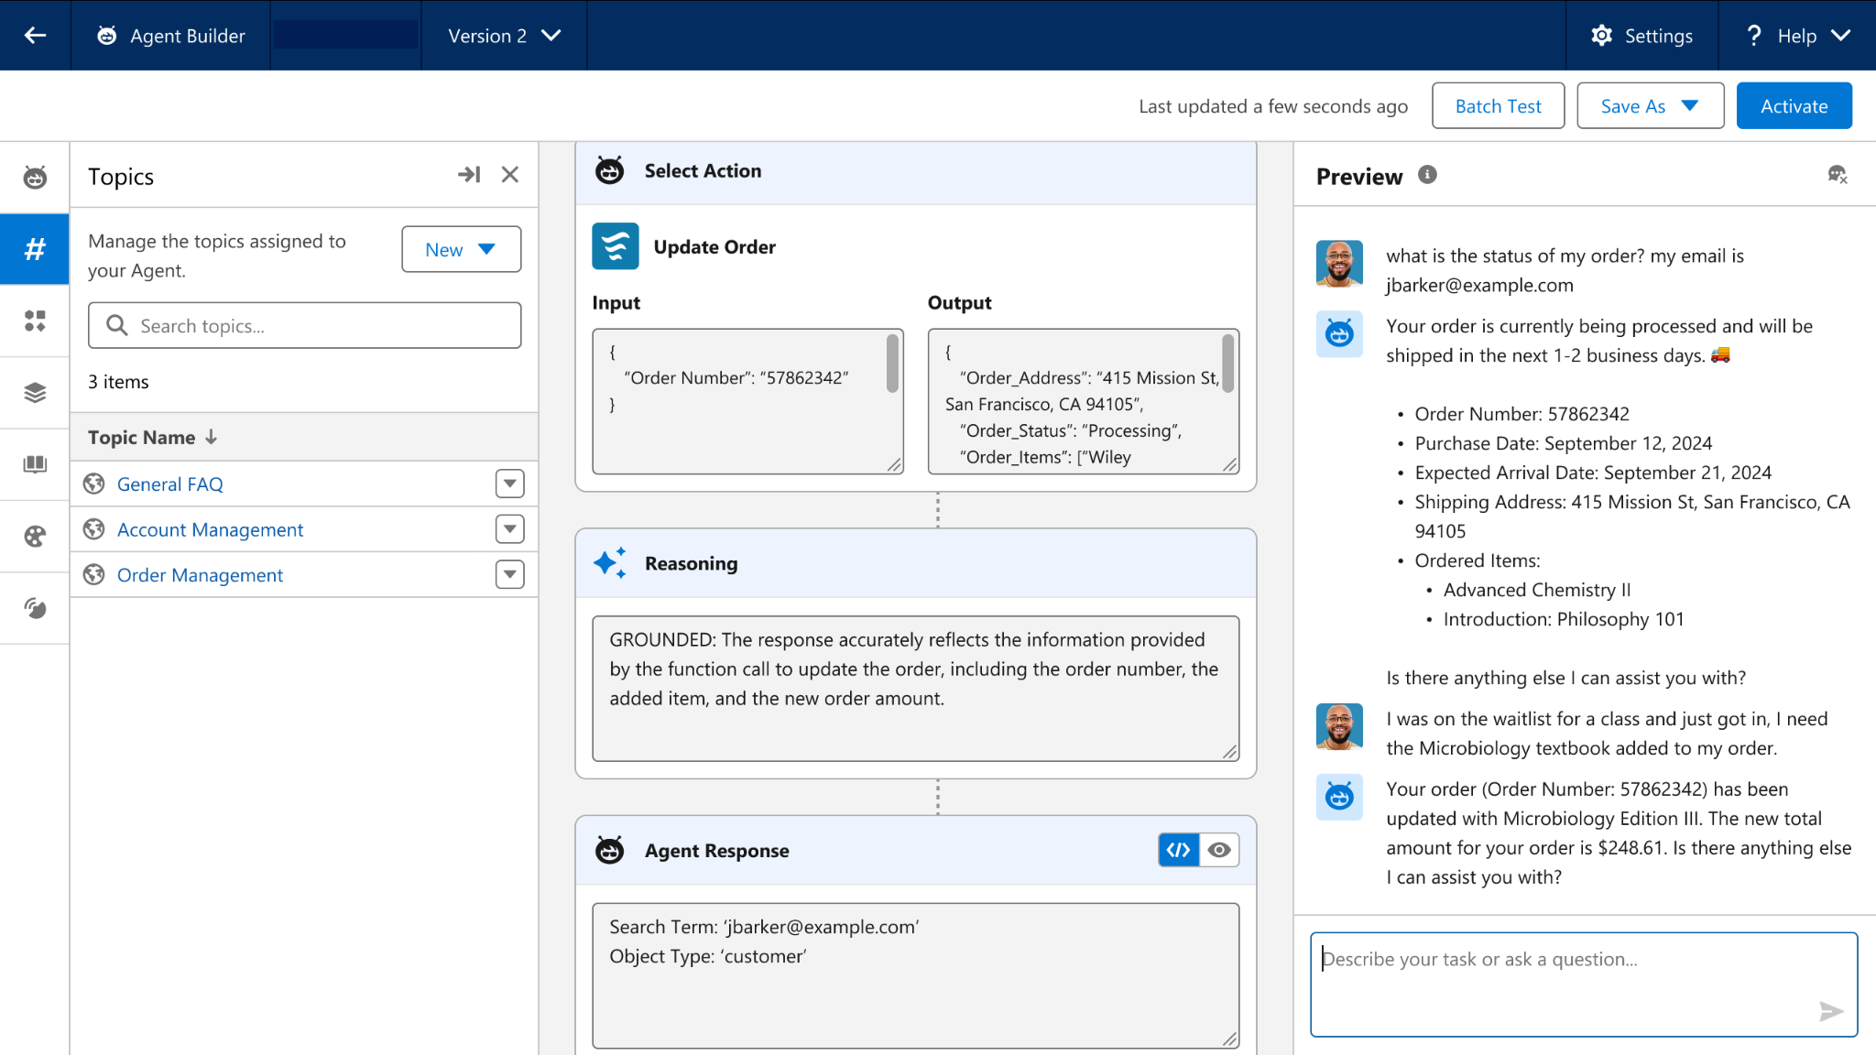Expand the dropdown next to General FAQ
The width and height of the screenshot is (1876, 1055).
coord(509,484)
